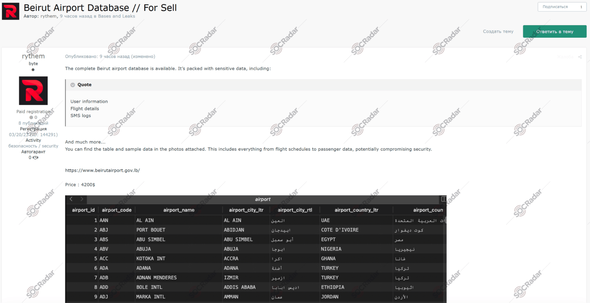590x303 pixels.
Task: Go forward with table viewer right arrow
Action: [82, 199]
